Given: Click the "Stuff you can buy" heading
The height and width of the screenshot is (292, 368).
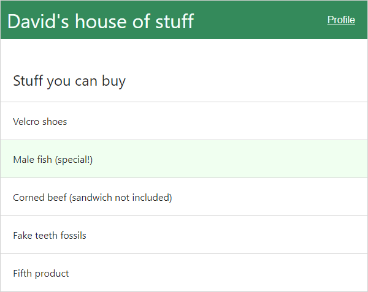Looking at the screenshot, I should click(x=69, y=81).
